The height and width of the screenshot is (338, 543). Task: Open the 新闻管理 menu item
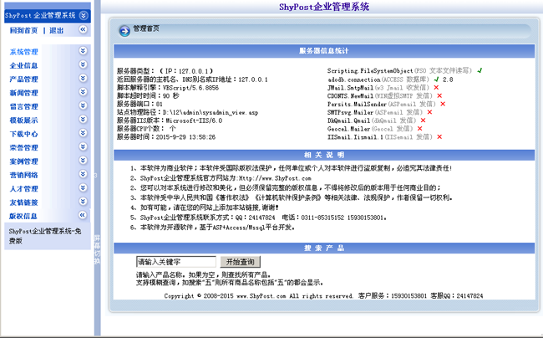click(x=24, y=93)
